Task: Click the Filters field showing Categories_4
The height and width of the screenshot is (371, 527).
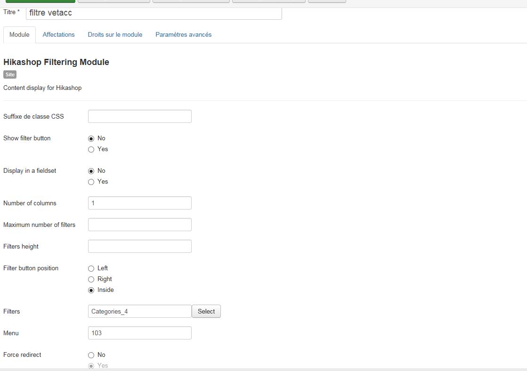Action: tap(140, 311)
